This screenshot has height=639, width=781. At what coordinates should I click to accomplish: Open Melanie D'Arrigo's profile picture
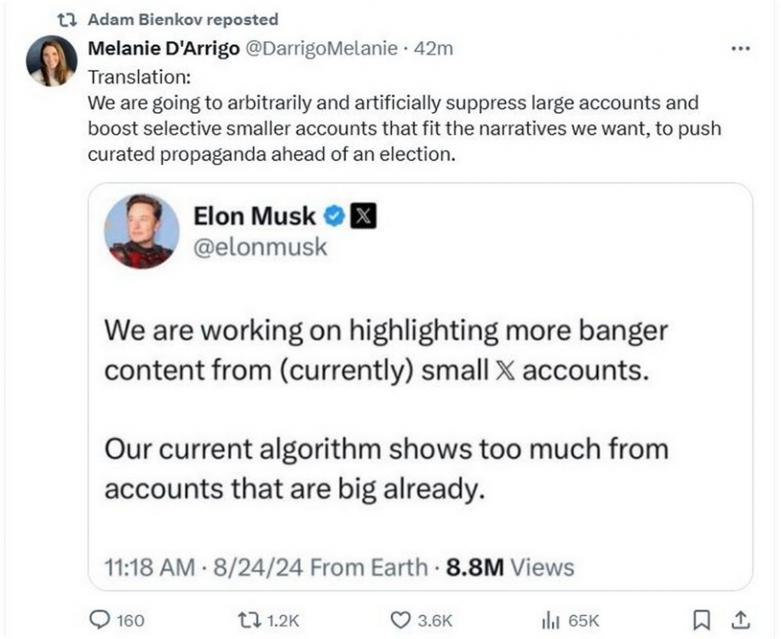(x=51, y=61)
